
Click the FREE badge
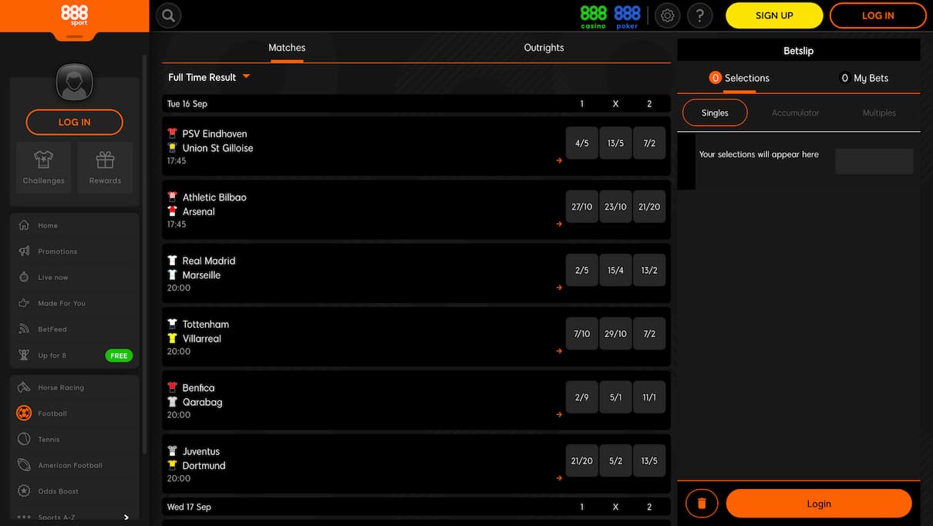point(119,356)
